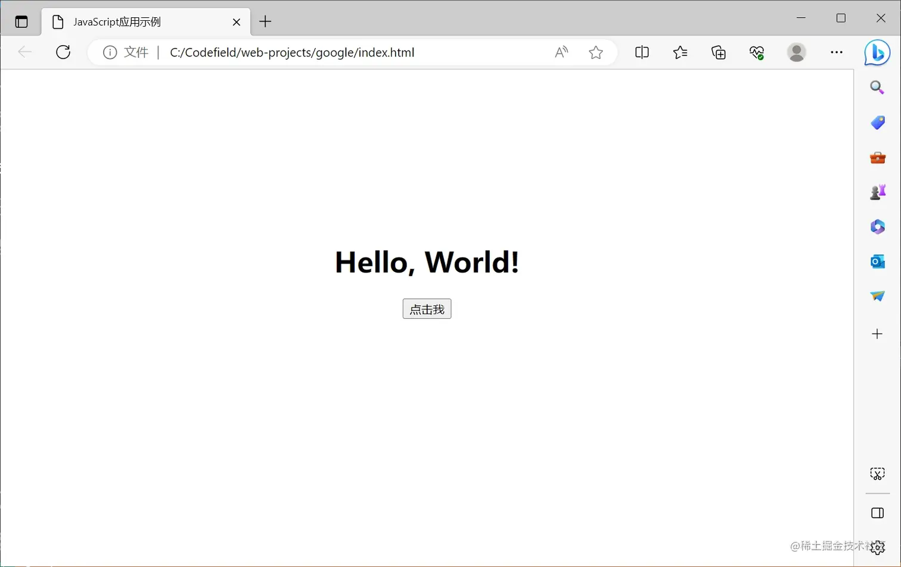Open sidebar Shopping tag icon
The width and height of the screenshot is (901, 567).
click(877, 123)
